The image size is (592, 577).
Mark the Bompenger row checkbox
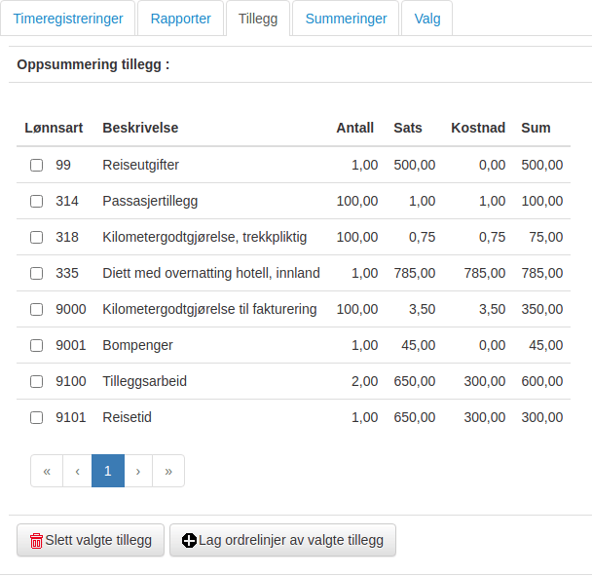coord(37,345)
